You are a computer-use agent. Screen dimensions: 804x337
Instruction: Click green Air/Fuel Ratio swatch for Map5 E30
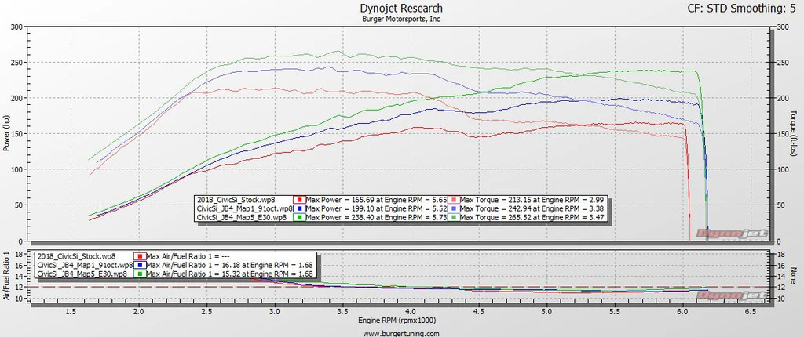(140, 274)
